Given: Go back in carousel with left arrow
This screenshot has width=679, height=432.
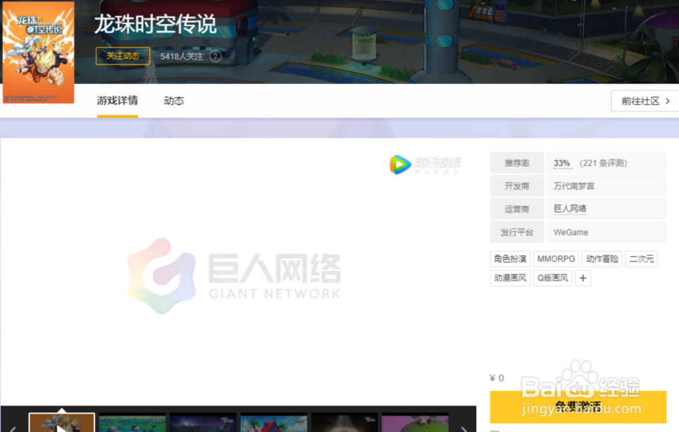Looking at the screenshot, I should point(12,429).
